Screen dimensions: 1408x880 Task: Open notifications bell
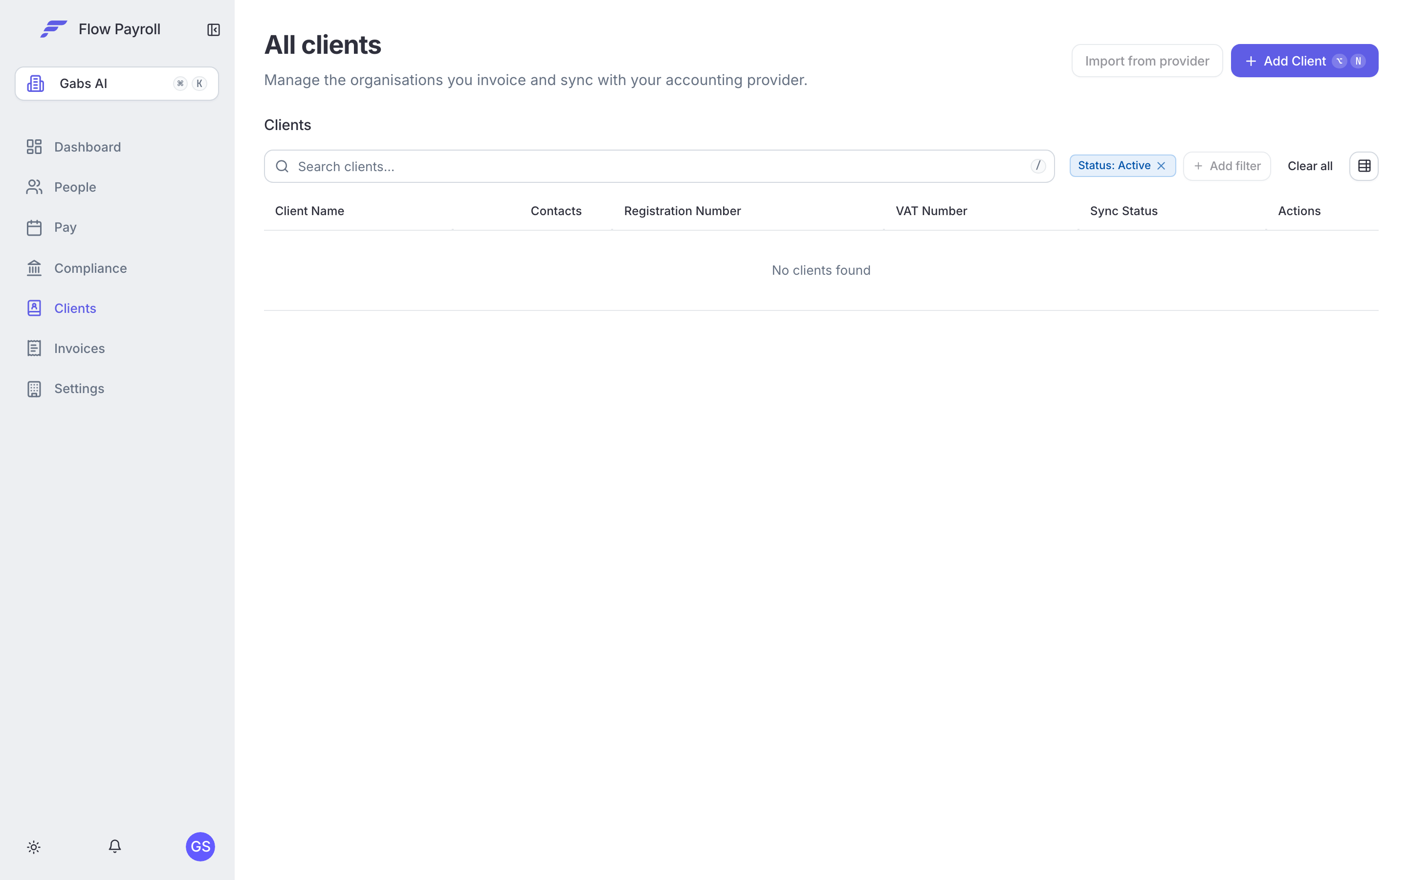tap(114, 846)
